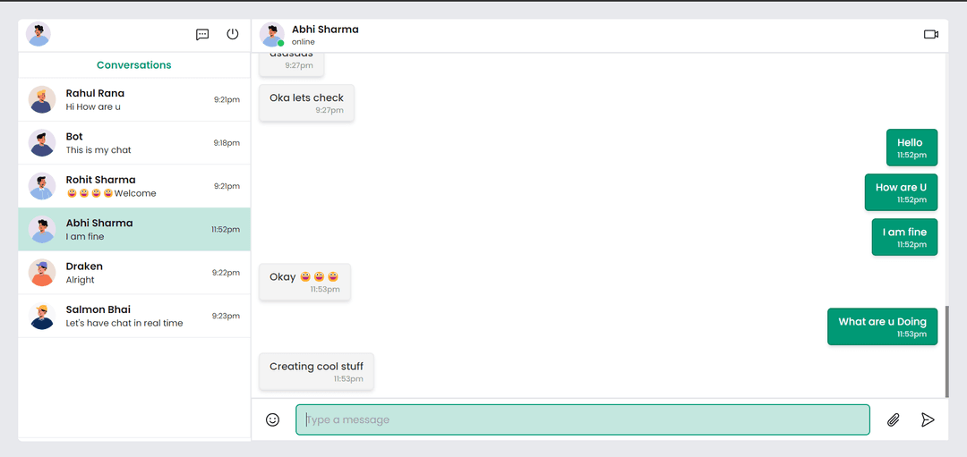967x457 pixels.
Task: Open conversation with Rahul Rana
Action: point(134,99)
